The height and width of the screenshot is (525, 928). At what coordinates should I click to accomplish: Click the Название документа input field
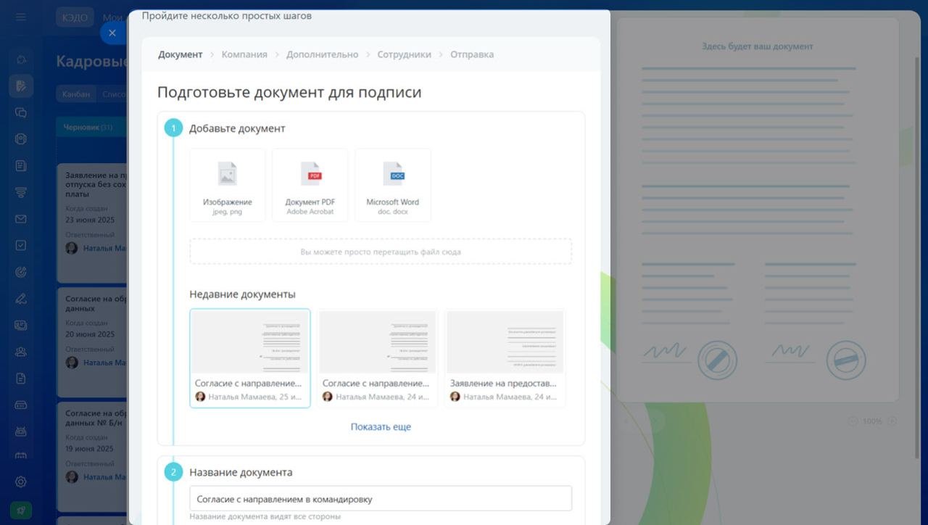(381, 499)
